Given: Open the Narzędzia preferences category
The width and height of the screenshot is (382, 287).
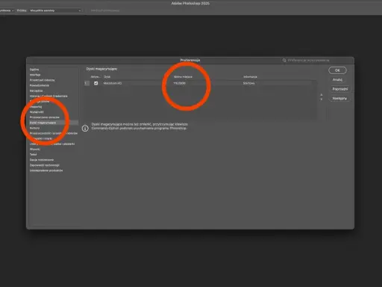Looking at the screenshot, I should tap(36, 90).
